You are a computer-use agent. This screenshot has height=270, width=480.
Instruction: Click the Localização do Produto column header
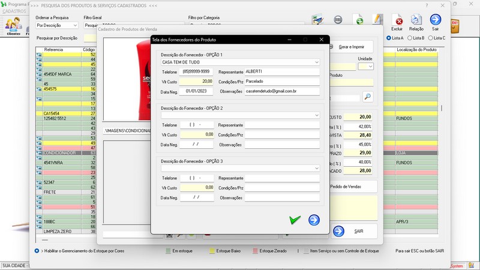point(416,50)
